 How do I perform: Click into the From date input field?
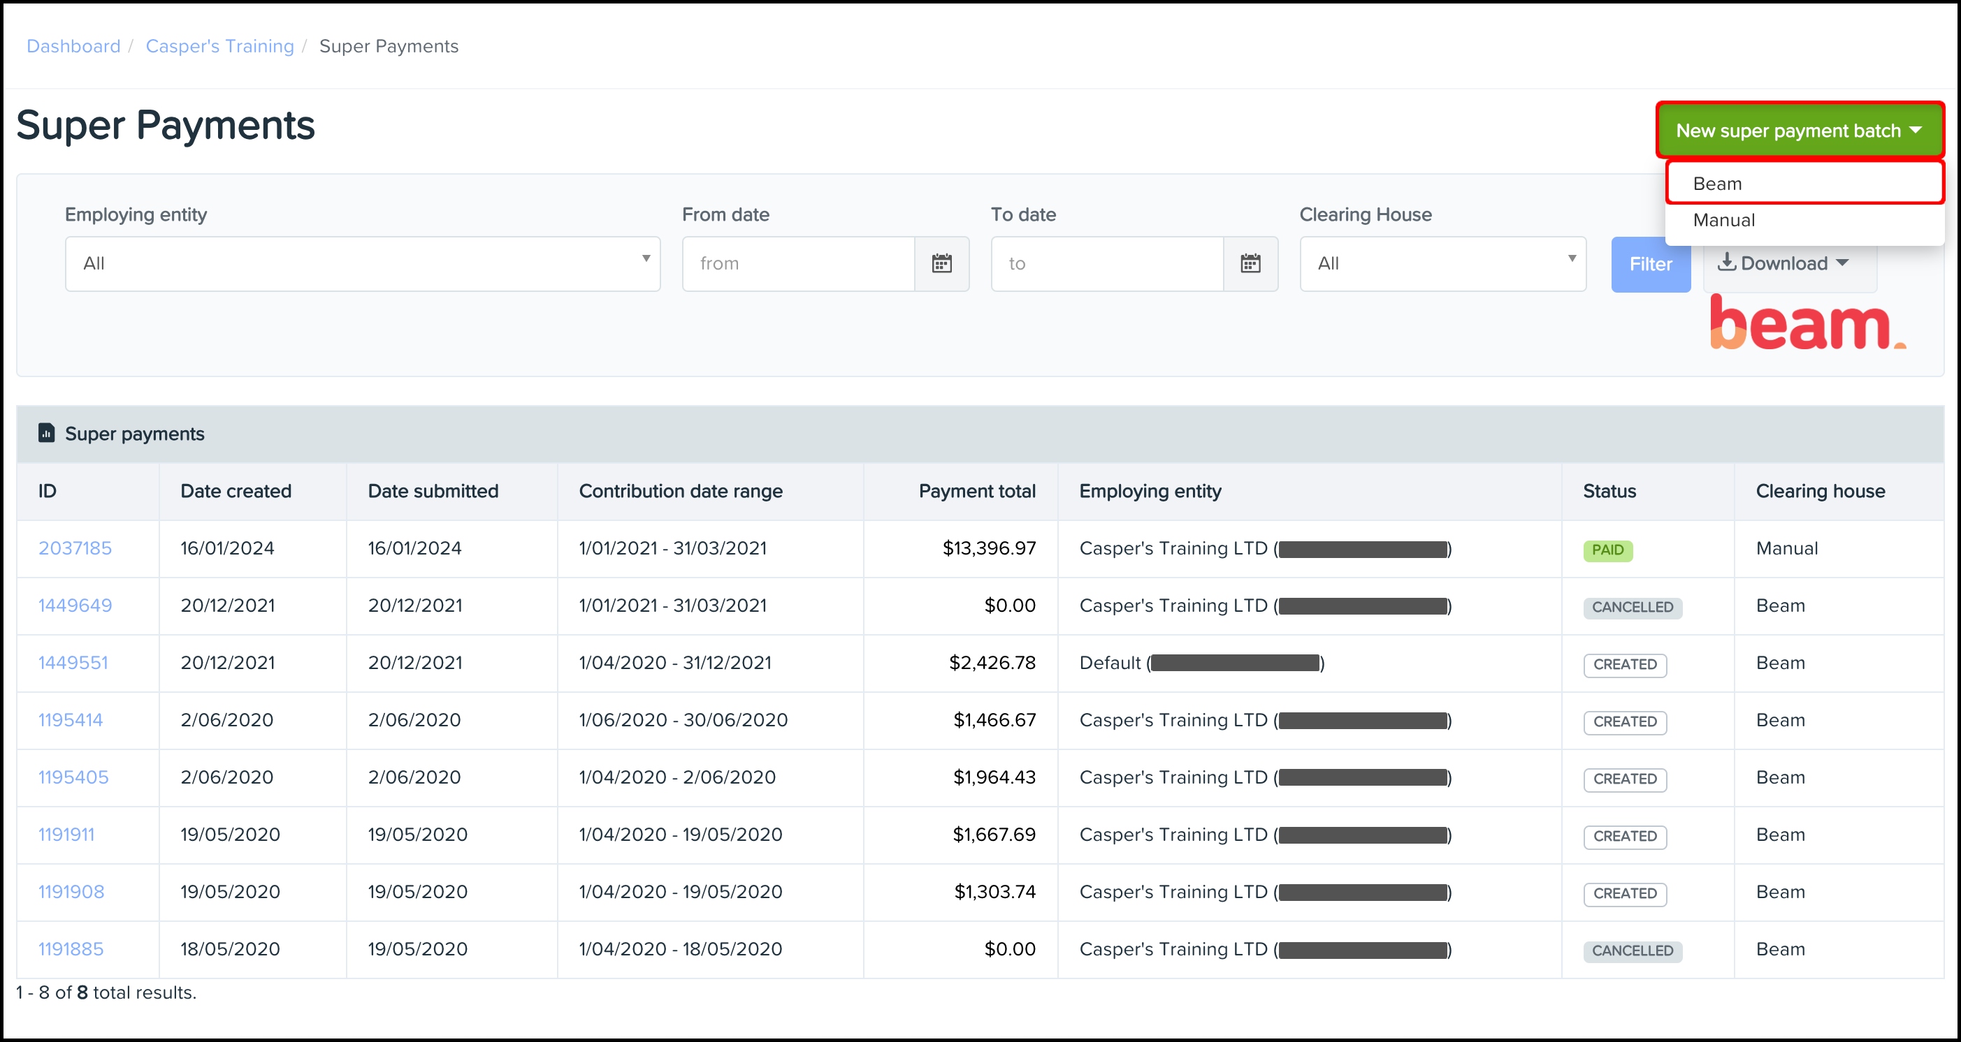tap(798, 264)
